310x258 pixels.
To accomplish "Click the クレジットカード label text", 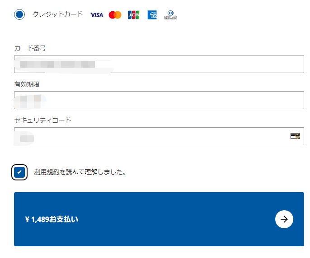I will point(58,14).
